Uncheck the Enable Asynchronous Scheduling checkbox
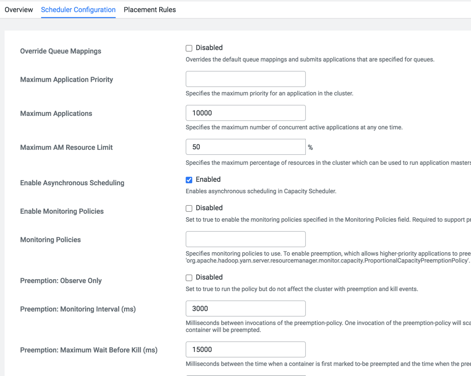Screen dimensions: 471x376 click(x=189, y=180)
